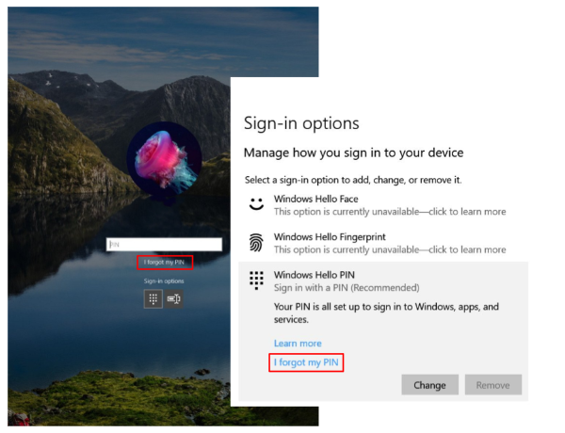Select the Windows Hello PIN heading
565x433 pixels.
pos(315,275)
